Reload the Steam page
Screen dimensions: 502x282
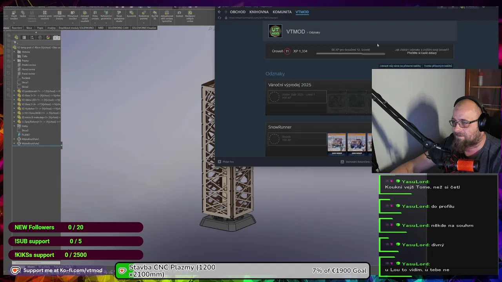[x=220, y=18]
